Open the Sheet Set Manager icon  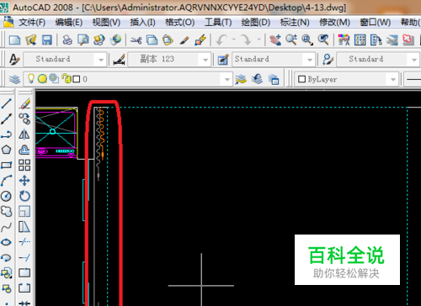pos(392,40)
